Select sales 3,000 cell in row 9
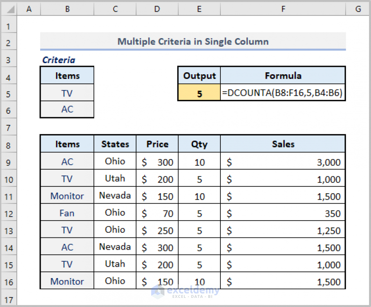The width and height of the screenshot is (371, 307). pyautogui.click(x=283, y=161)
